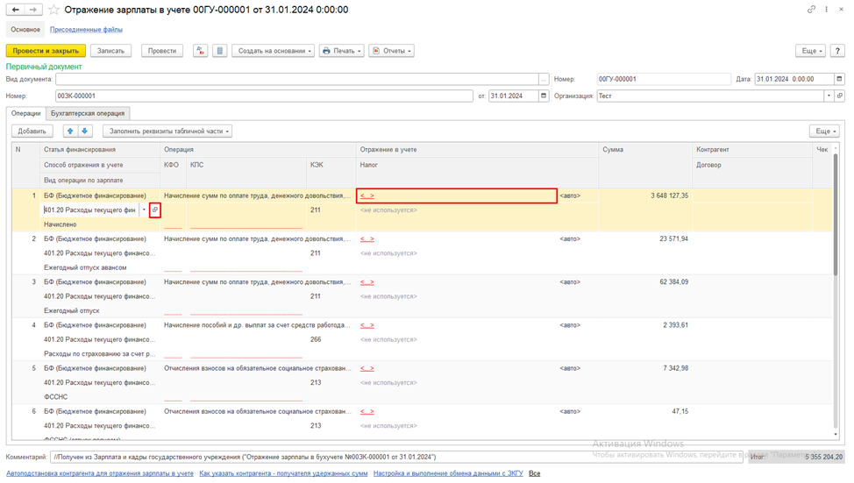Open help with the question mark button
The height and width of the screenshot is (483, 854).
[x=837, y=51]
